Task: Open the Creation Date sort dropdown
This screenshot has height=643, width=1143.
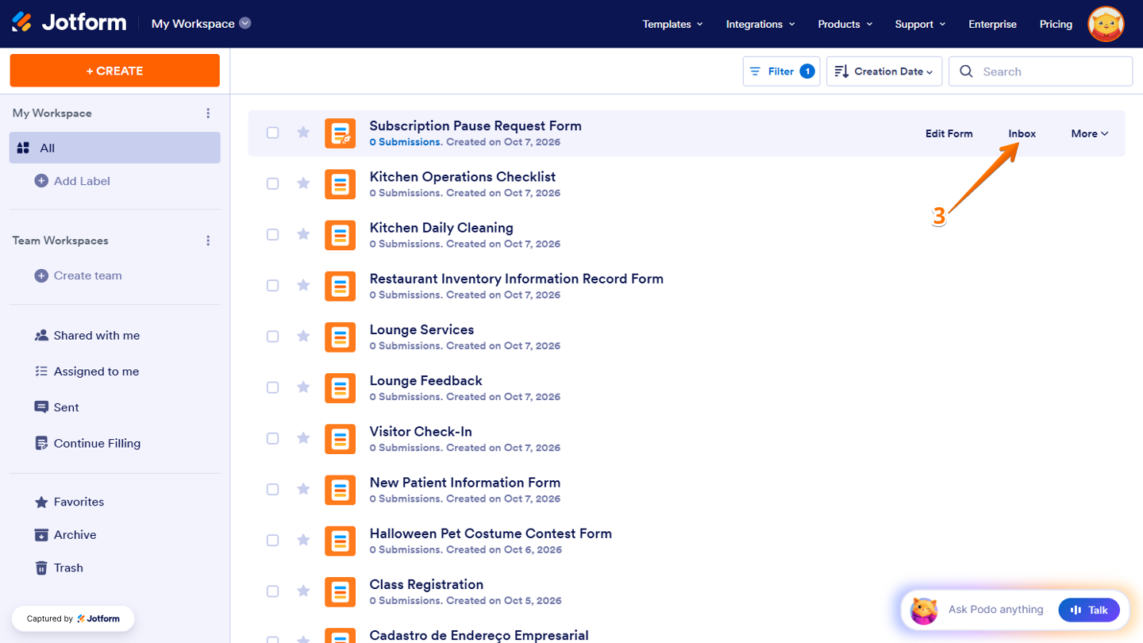Action: (x=884, y=71)
